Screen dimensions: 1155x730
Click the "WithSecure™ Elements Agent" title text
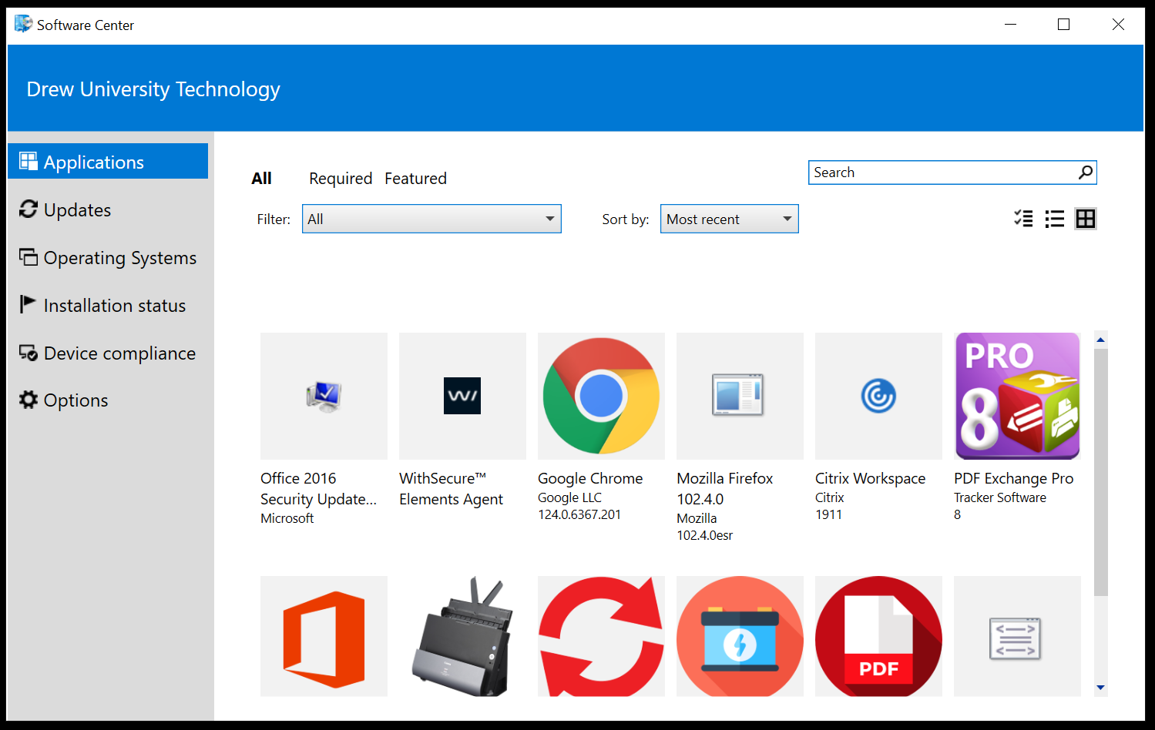pyautogui.click(x=451, y=488)
